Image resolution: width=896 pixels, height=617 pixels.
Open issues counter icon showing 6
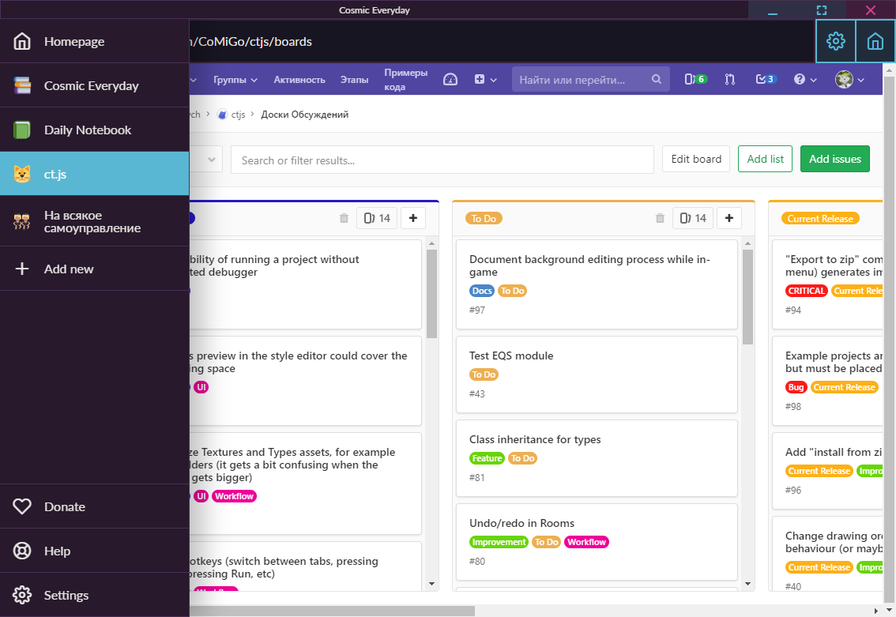(x=695, y=80)
